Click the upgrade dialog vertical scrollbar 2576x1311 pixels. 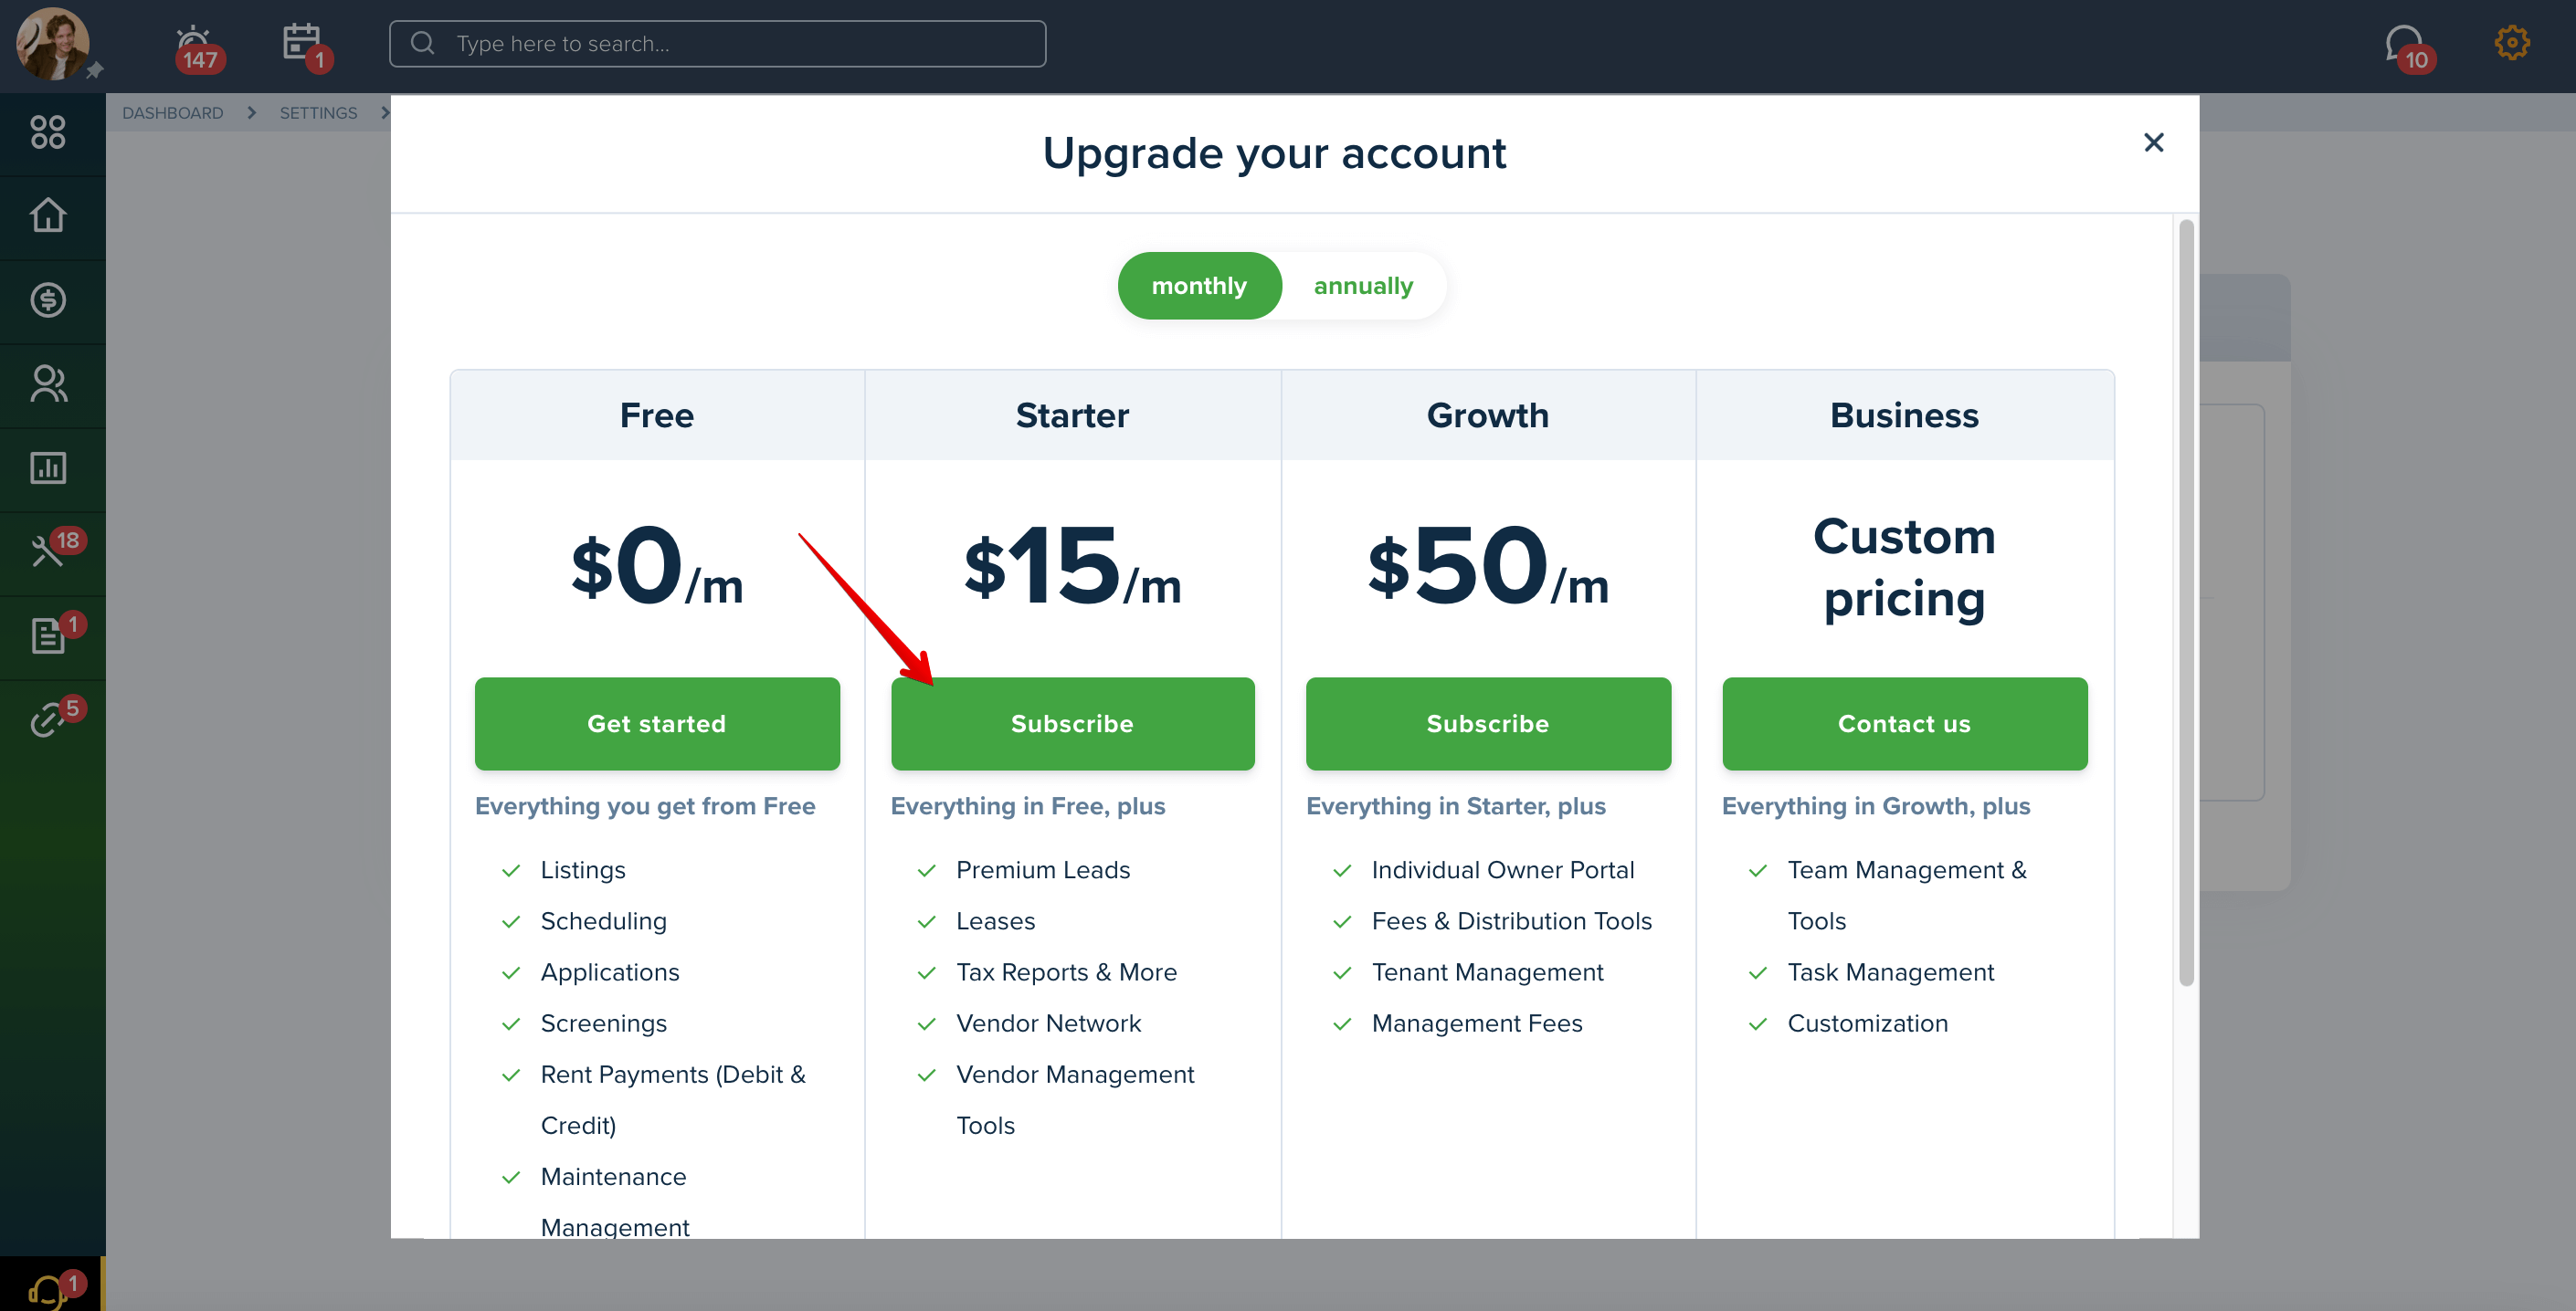(2186, 603)
